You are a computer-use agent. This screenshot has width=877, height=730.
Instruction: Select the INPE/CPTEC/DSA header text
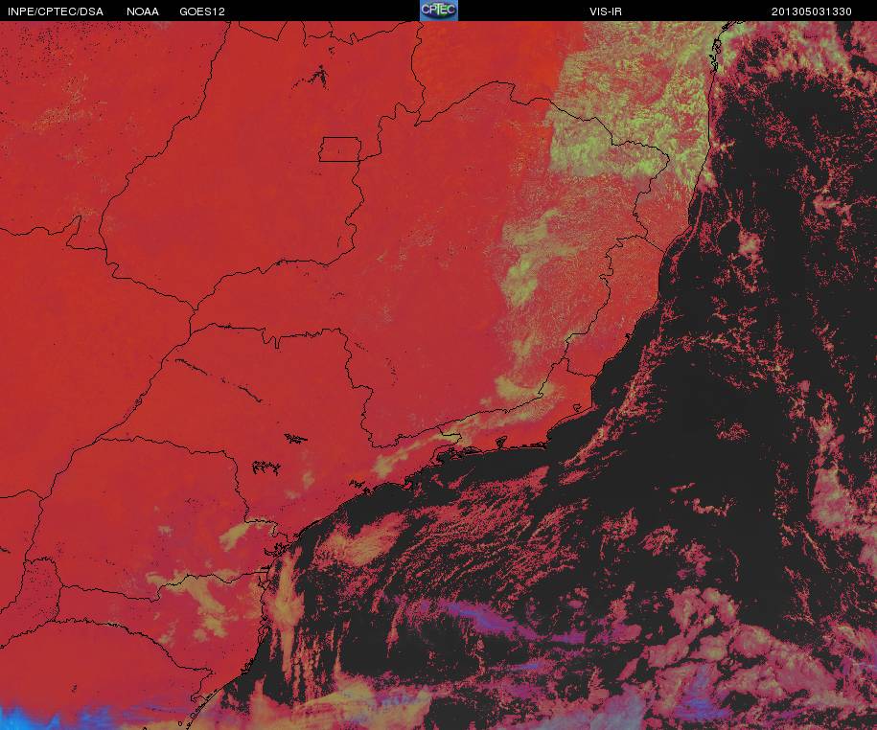coord(56,11)
